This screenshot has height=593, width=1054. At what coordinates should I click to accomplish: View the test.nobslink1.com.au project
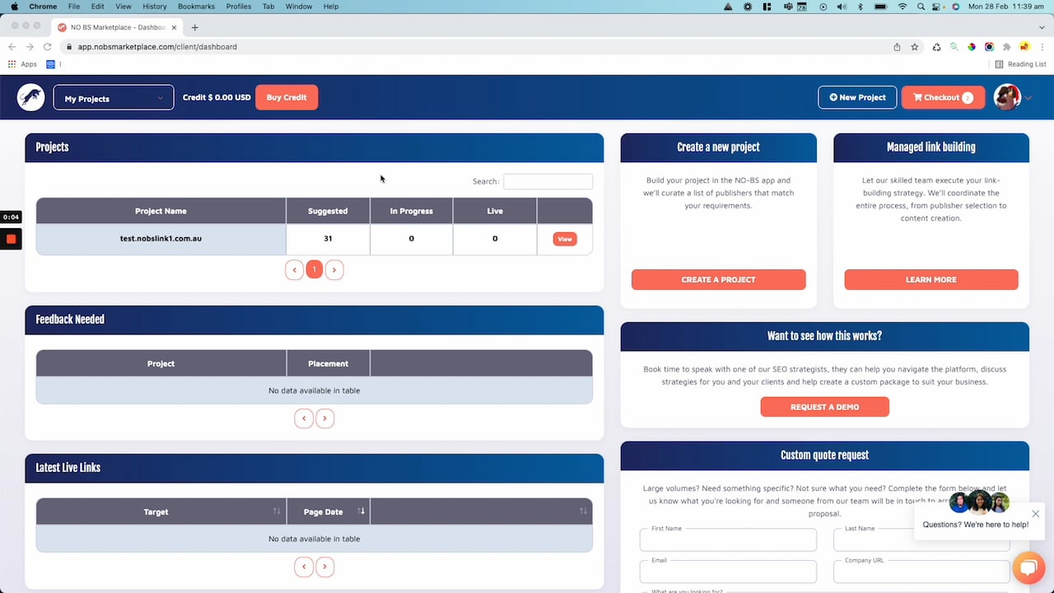[x=565, y=239]
